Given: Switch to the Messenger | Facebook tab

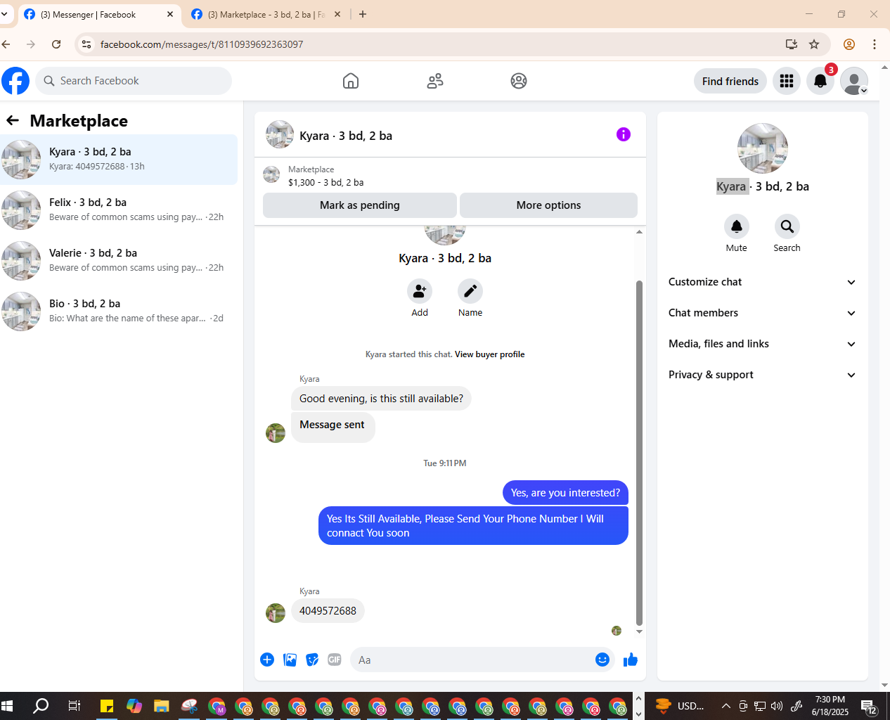Looking at the screenshot, I should 98,14.
